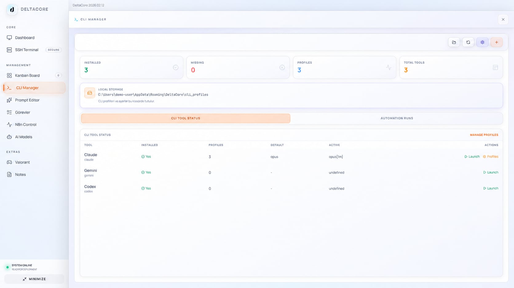514x288 pixels.
Task: Click the refresh toolbar icon
Action: [468, 42]
